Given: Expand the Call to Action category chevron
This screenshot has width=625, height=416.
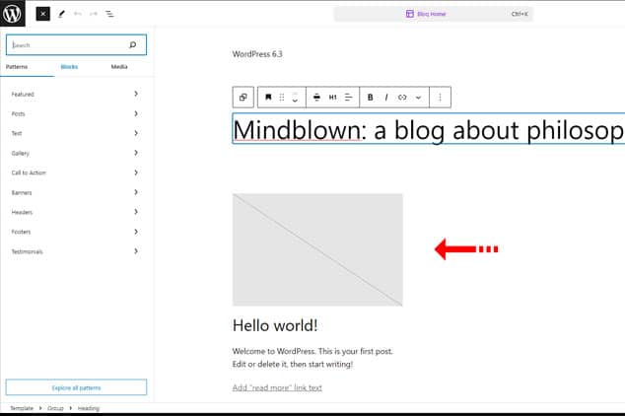Looking at the screenshot, I should pyautogui.click(x=136, y=173).
